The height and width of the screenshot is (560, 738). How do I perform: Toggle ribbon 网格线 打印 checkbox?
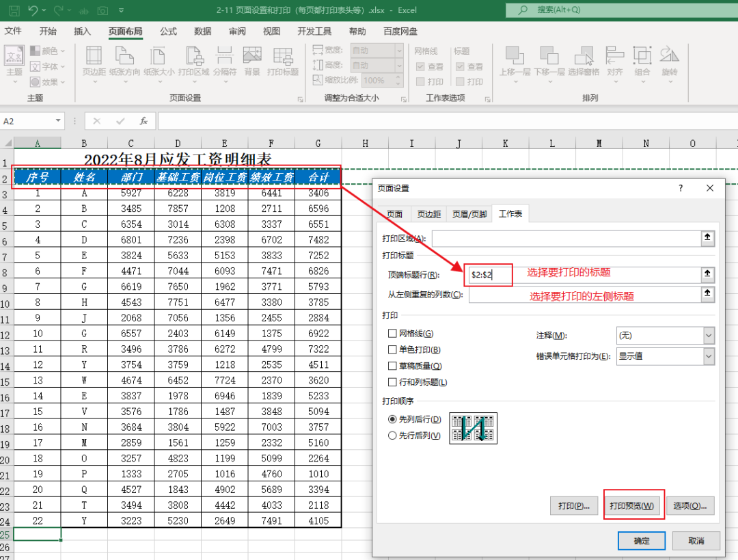click(x=421, y=82)
